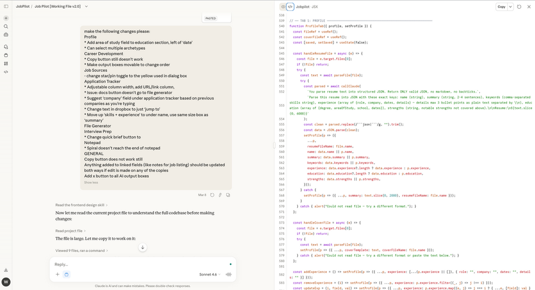Expand 'Read project file' step
The image size is (535, 290).
coord(70,231)
